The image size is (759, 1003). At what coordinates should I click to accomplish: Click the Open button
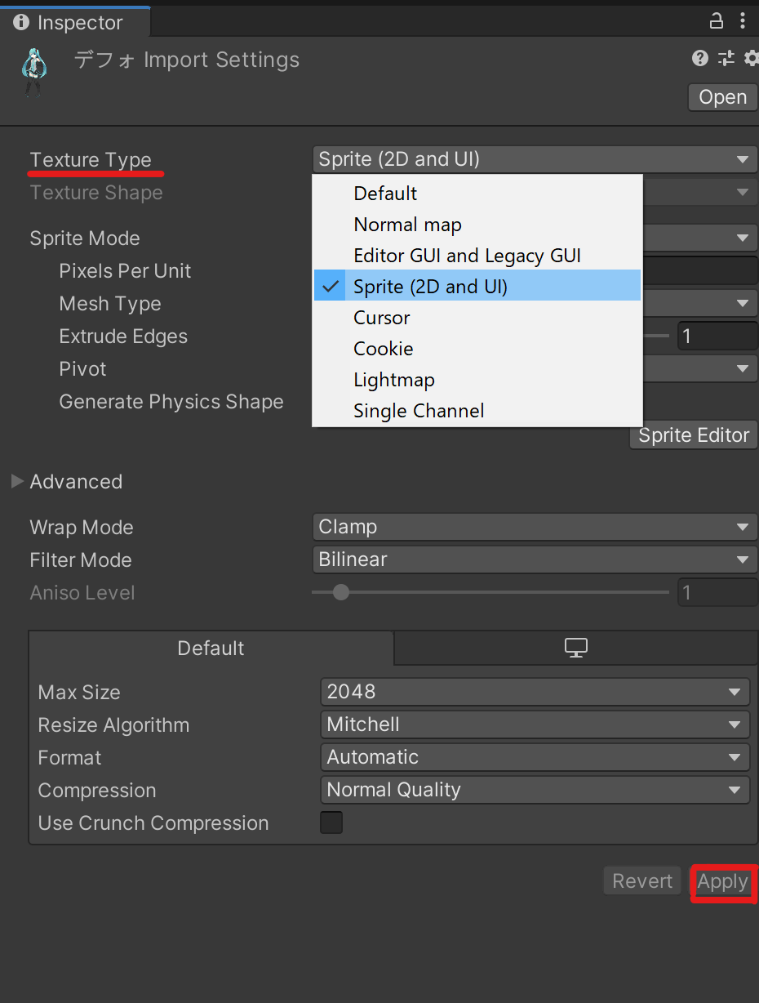[722, 97]
